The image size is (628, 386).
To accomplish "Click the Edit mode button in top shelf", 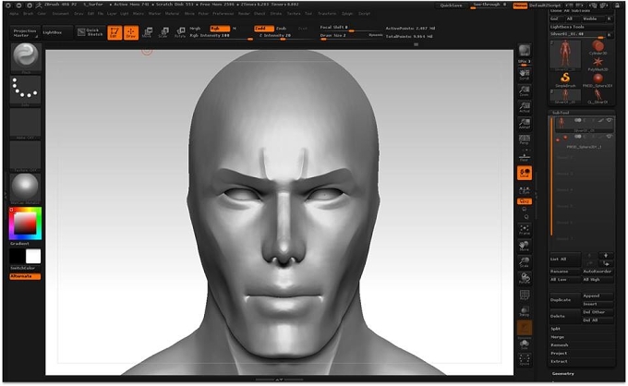I will [115, 33].
